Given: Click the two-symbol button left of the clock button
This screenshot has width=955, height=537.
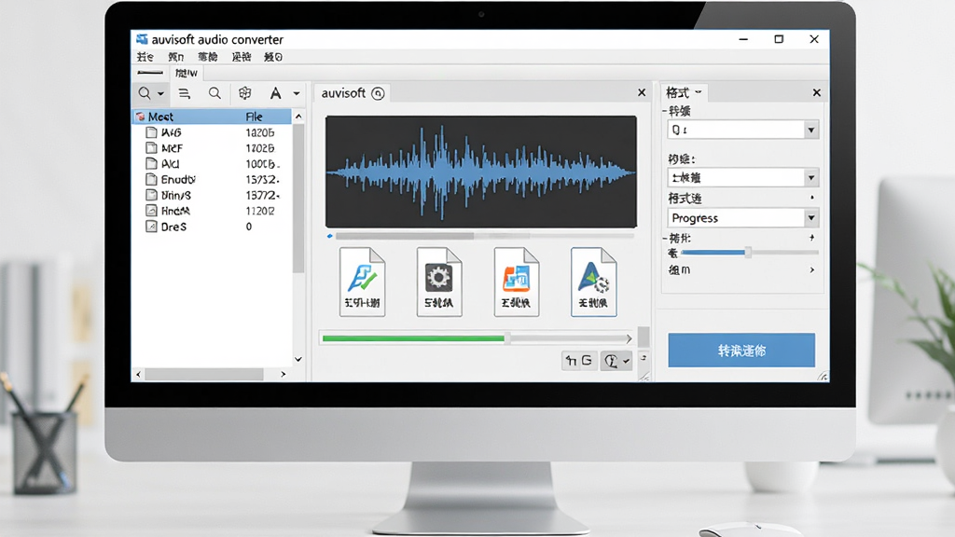Looking at the screenshot, I should point(578,361).
